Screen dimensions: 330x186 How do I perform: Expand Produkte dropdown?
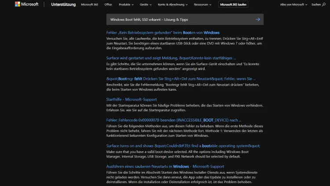click(126, 4)
